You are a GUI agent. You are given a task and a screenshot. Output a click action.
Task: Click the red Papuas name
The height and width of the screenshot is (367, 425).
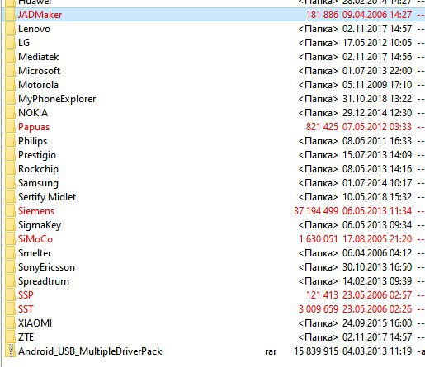click(34, 127)
